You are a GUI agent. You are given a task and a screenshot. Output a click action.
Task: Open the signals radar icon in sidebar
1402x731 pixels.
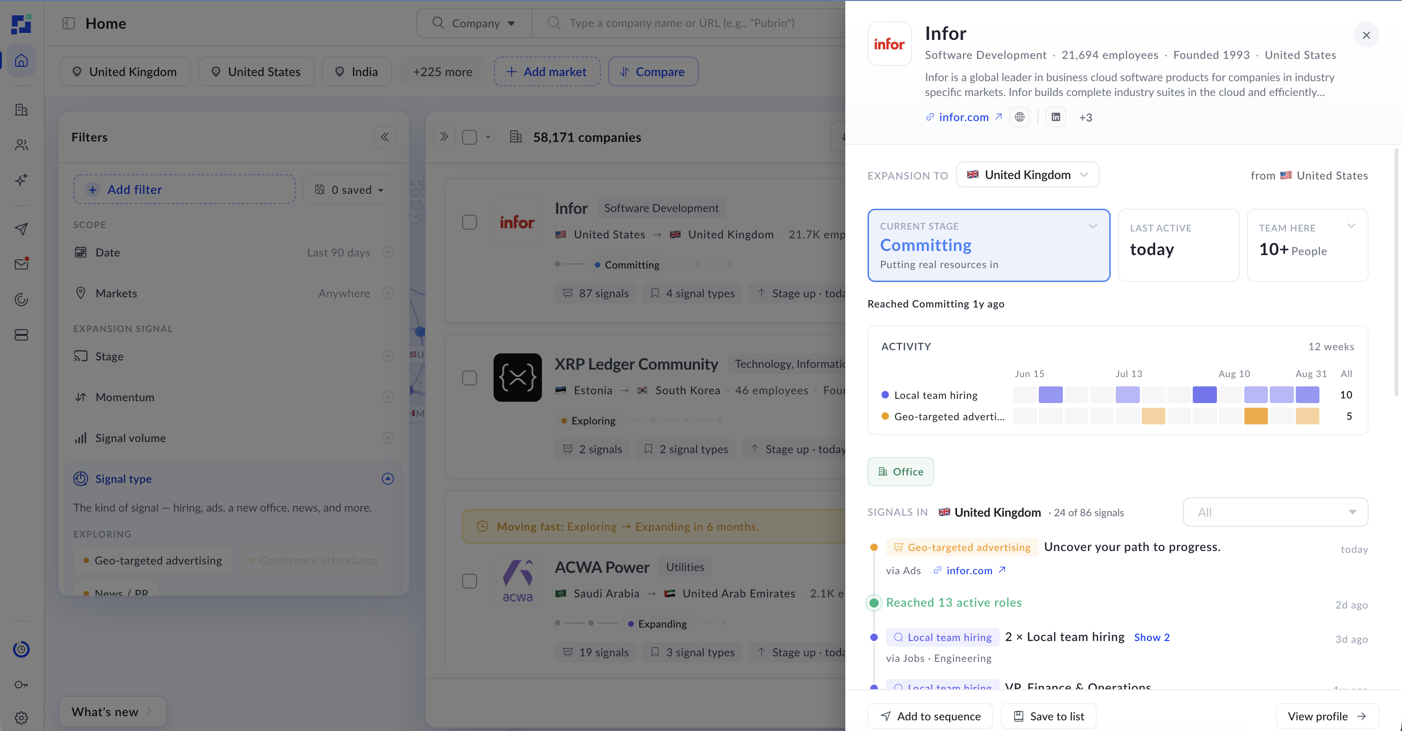pos(21,299)
